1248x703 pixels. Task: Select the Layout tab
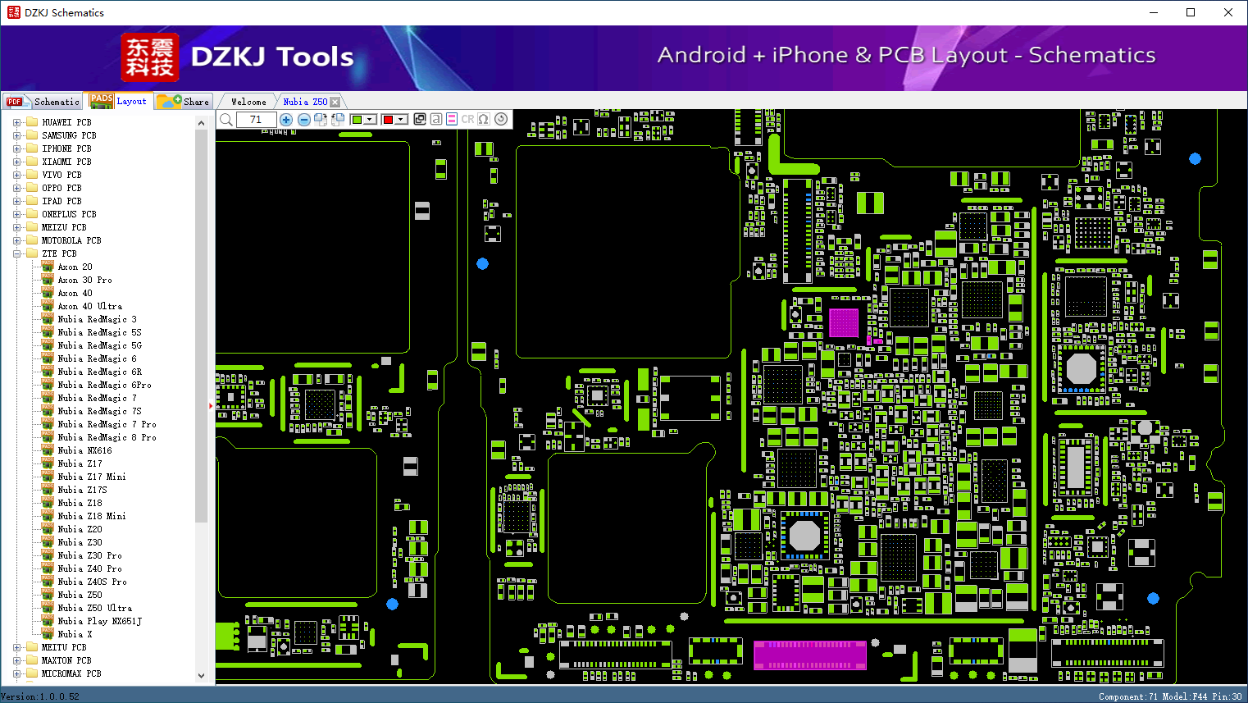coord(119,101)
